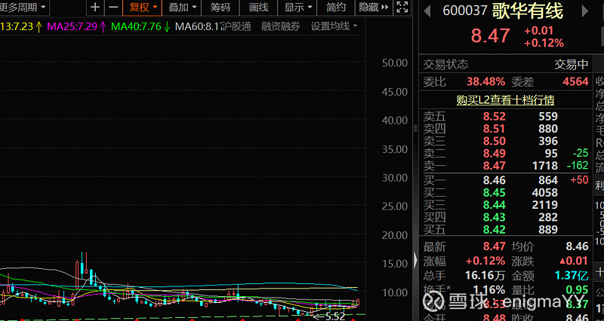Go to previous stock arrow
Screen dimensions: 604x321
(x=427, y=11)
